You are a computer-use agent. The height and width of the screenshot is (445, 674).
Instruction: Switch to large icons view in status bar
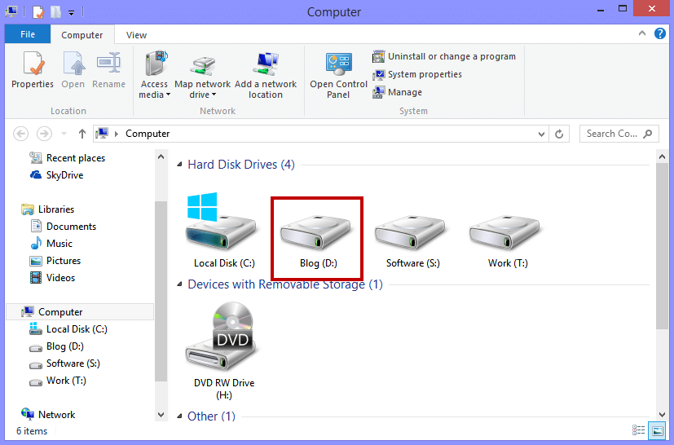(657, 430)
